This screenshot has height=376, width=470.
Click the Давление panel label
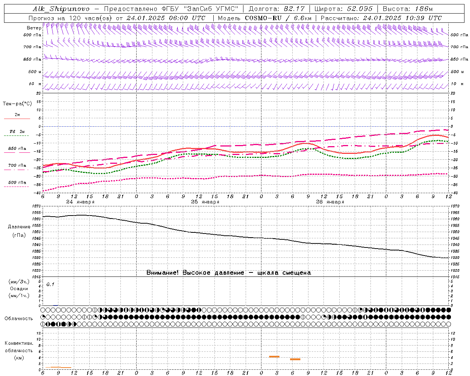click(x=19, y=227)
